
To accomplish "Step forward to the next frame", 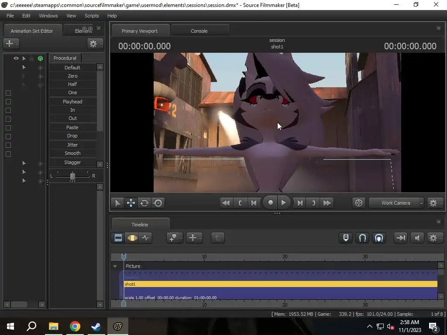I will [300, 203].
